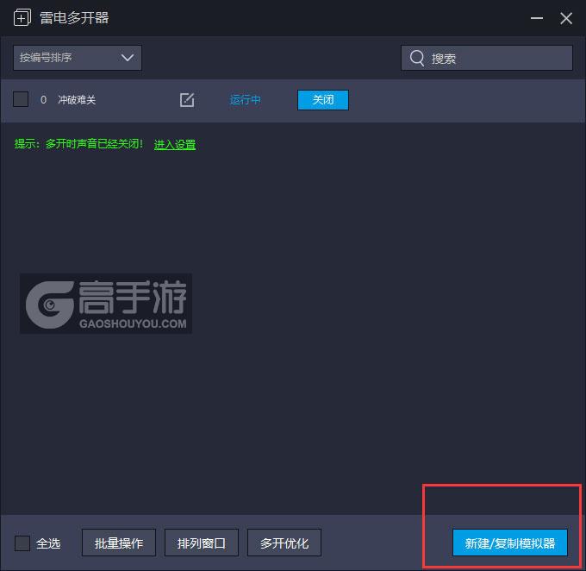Tick the checkbox for emulator 0

21,99
